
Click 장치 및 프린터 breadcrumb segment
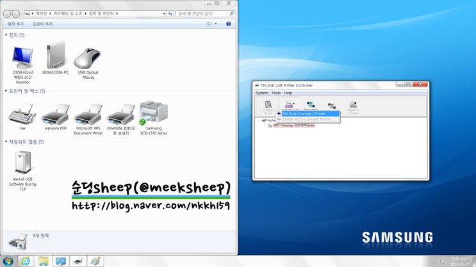(101, 13)
